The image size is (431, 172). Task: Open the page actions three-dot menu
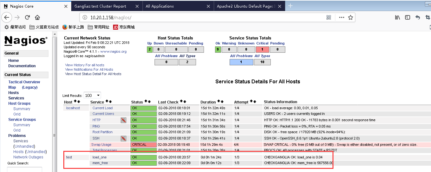click(341, 17)
